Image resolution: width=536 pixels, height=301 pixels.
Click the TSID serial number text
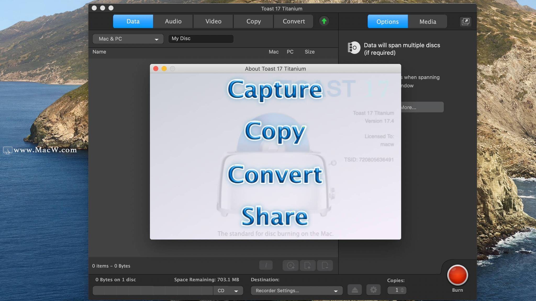pos(369,160)
